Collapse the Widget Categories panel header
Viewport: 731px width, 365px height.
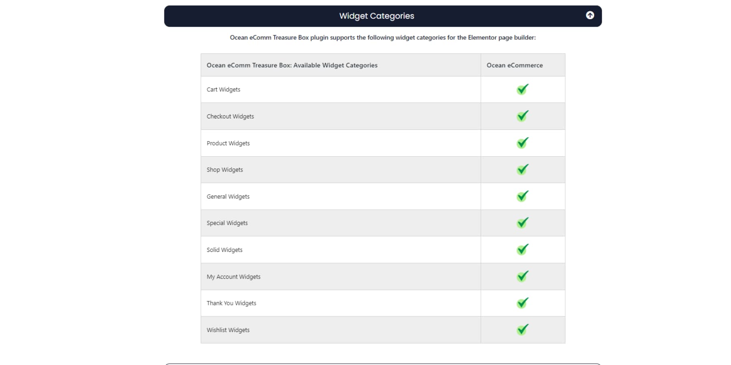pos(376,16)
